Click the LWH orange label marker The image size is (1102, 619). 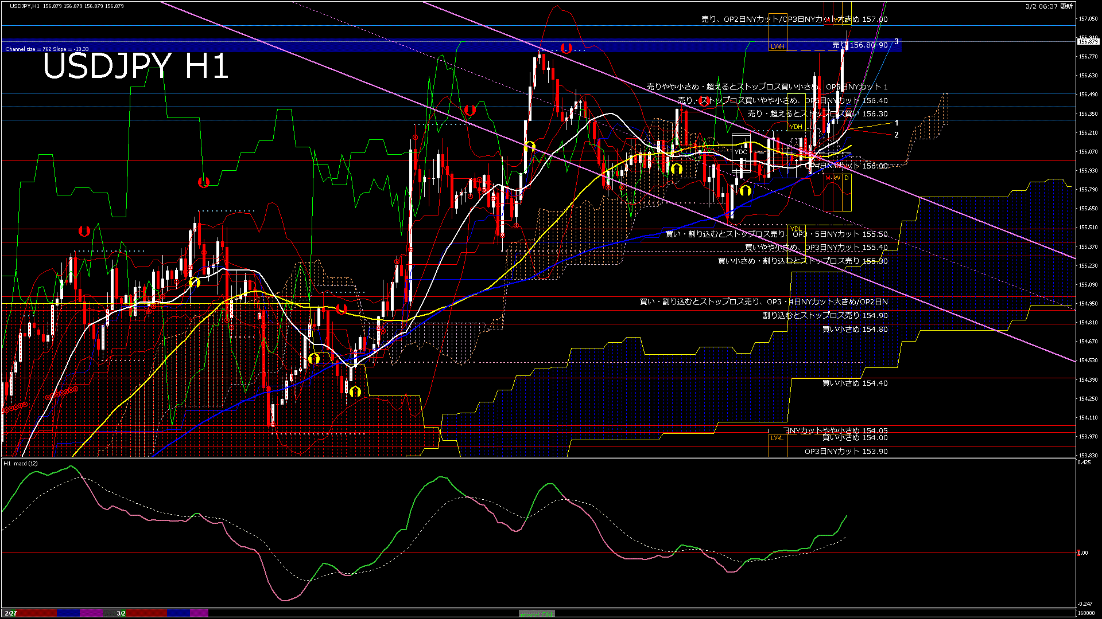click(x=778, y=46)
